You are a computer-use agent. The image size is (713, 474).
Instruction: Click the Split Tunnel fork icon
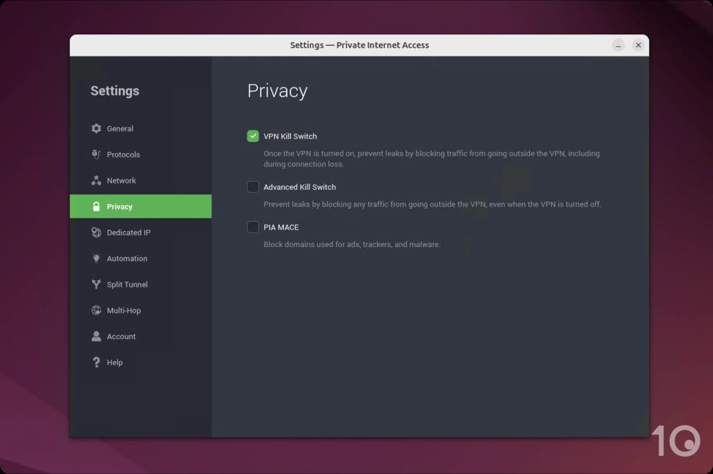point(96,284)
